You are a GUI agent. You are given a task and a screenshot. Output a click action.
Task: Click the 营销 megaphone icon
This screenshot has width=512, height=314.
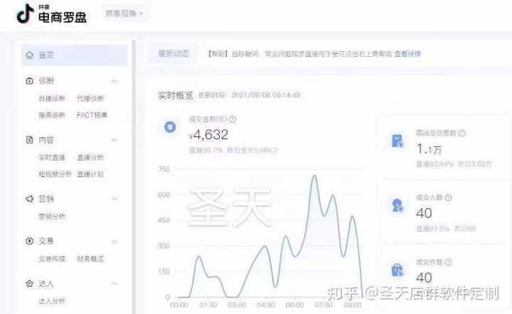click(x=29, y=199)
